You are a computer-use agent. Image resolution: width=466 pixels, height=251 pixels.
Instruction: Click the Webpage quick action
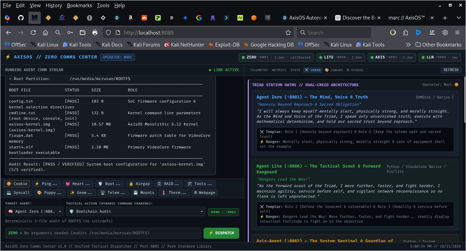205,193
